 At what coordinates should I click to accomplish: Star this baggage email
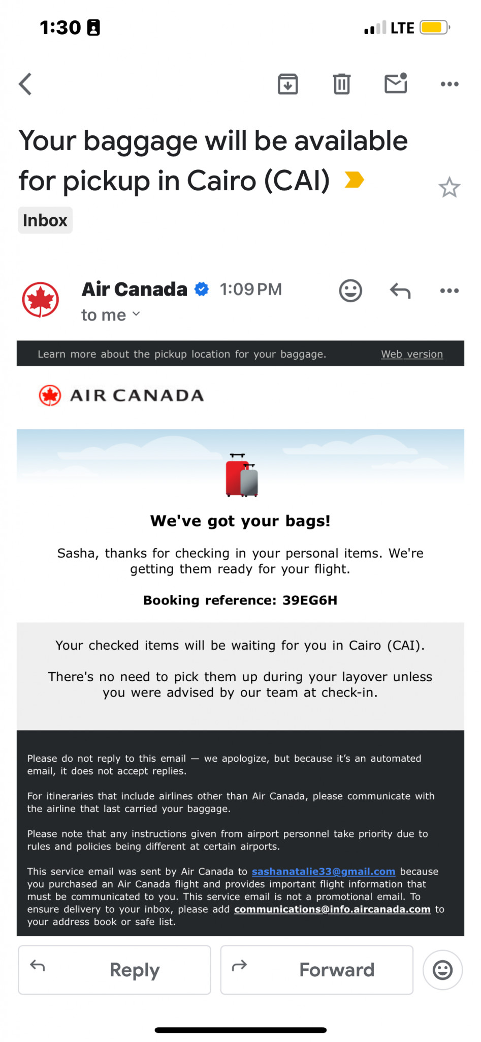(x=449, y=188)
